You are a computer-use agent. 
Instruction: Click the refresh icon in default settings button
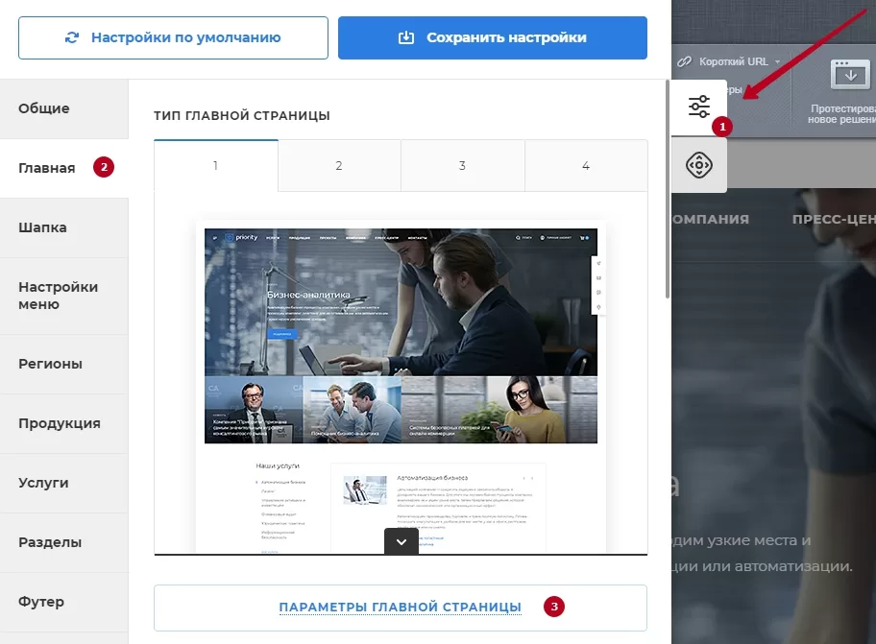pos(72,37)
